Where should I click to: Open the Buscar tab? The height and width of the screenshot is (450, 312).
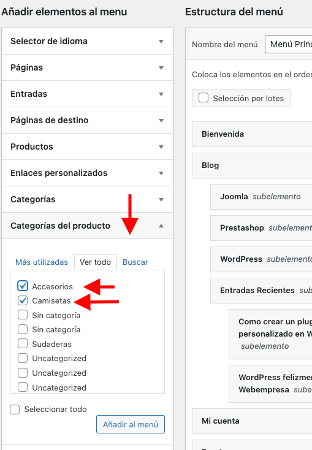coord(135,262)
